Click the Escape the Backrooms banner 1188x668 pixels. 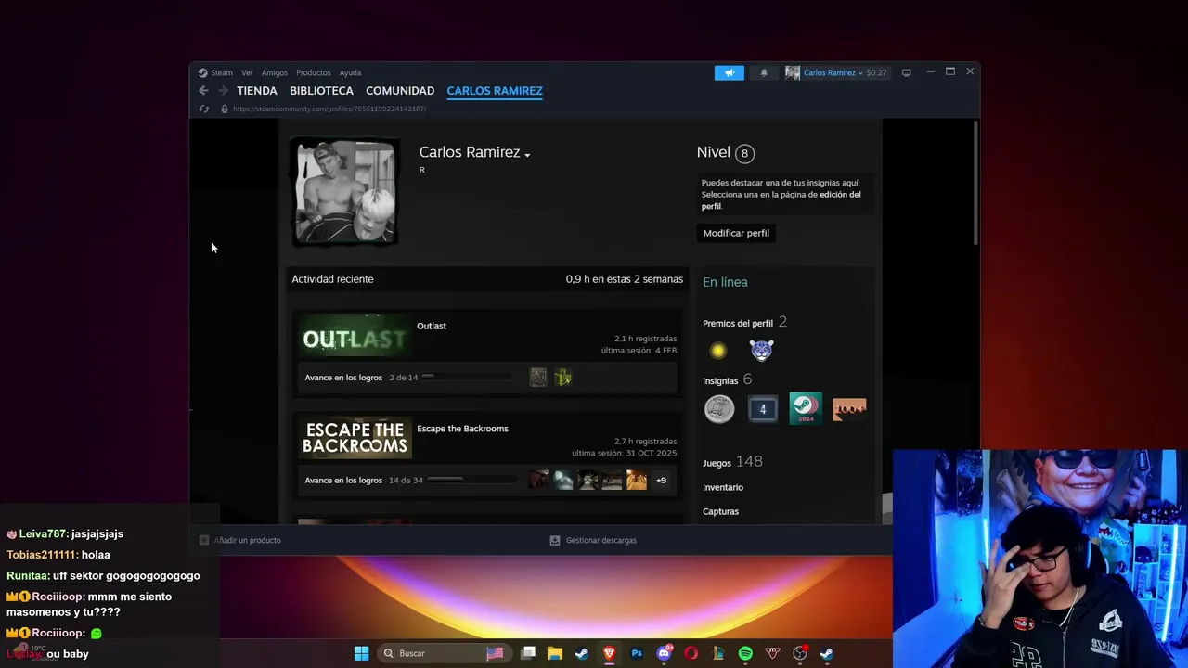[x=355, y=438]
